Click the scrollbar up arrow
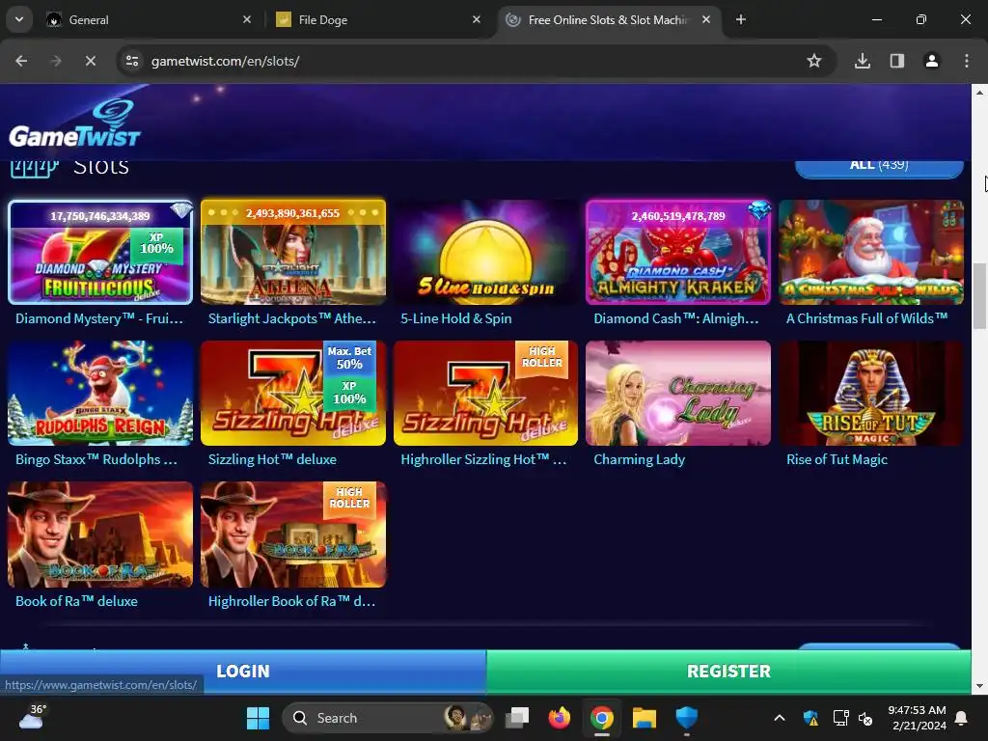The width and height of the screenshot is (988, 741). 979,92
